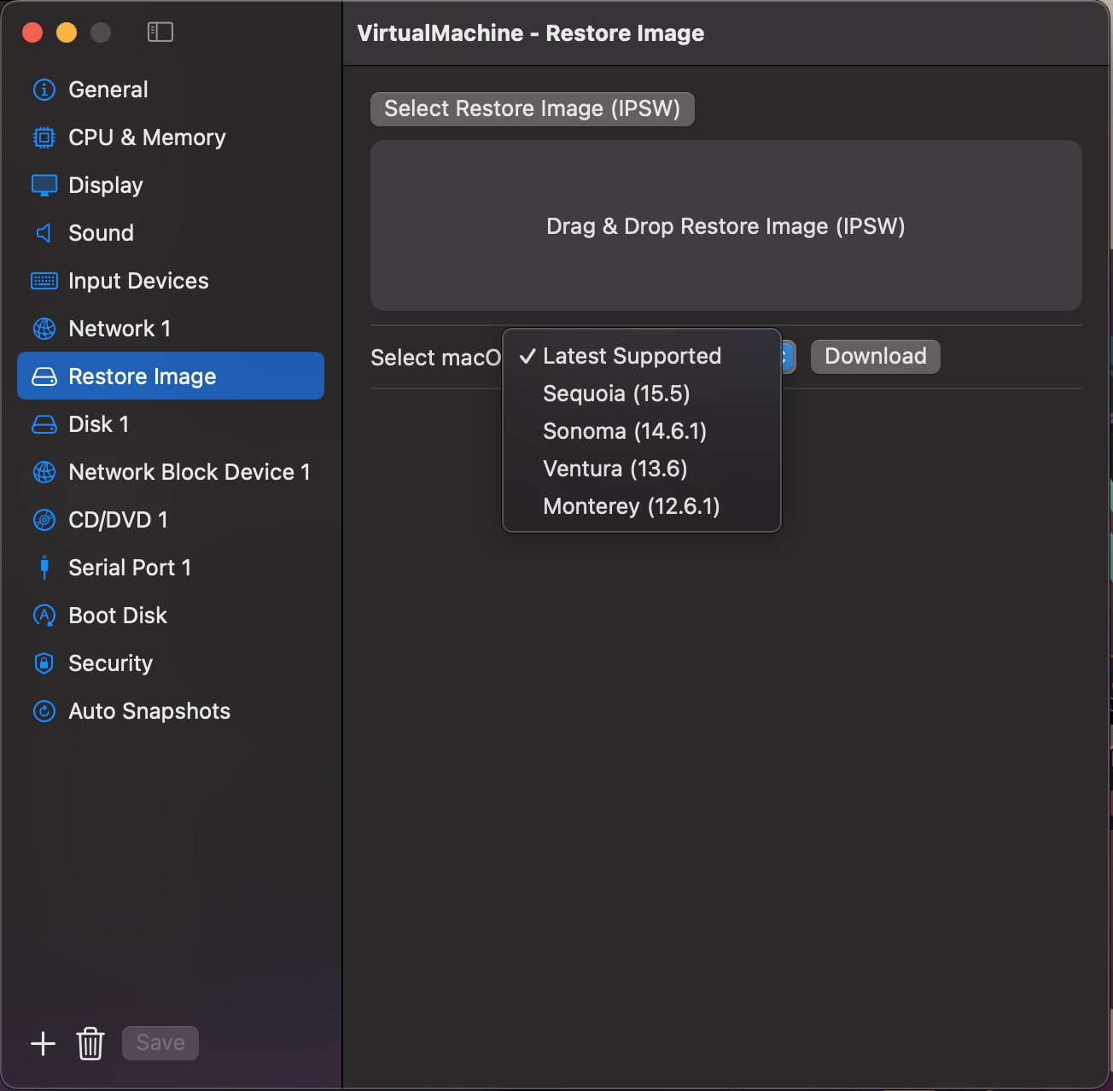Click the Network Block Device globe icon

[x=44, y=472]
